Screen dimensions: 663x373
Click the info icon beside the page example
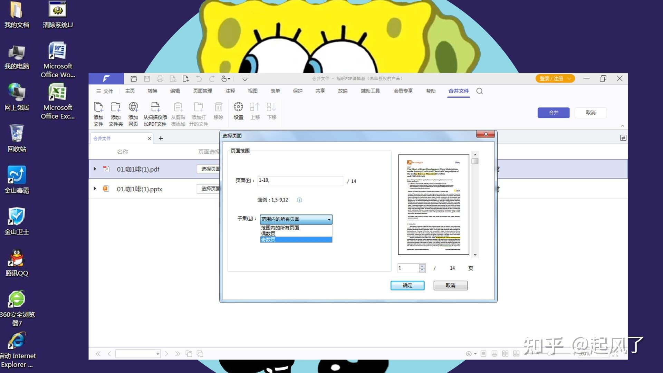299,200
